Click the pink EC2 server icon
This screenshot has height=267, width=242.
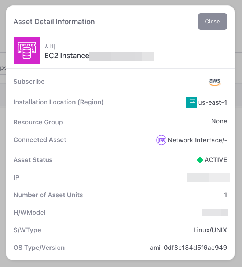[26, 50]
